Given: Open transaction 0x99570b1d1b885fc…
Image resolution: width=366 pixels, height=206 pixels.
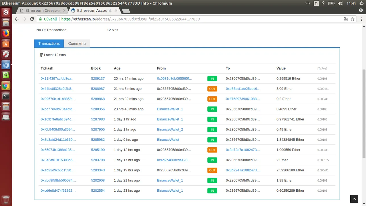Looking at the screenshot, I should [x=58, y=99].
